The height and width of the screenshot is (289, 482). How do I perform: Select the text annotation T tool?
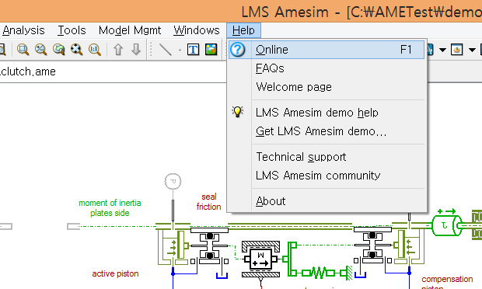coord(193,50)
